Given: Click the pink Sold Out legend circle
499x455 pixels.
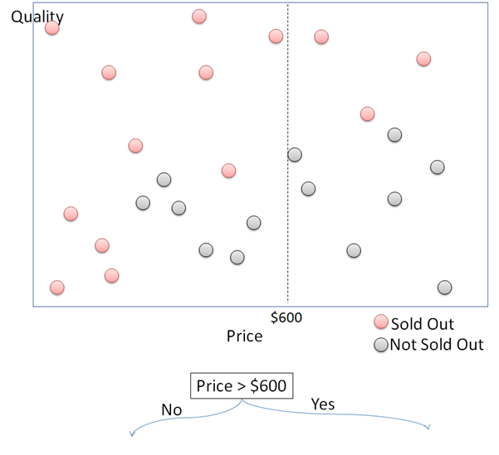Looking at the screenshot, I should click(x=381, y=322).
